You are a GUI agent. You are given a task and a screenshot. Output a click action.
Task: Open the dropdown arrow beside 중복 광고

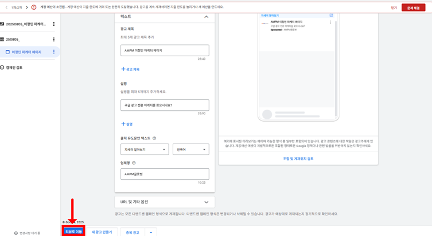click(151, 233)
